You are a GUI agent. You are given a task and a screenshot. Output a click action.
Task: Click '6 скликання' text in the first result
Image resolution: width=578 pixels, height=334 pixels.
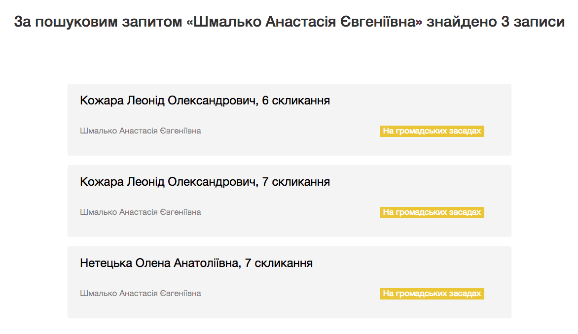pos(296,101)
